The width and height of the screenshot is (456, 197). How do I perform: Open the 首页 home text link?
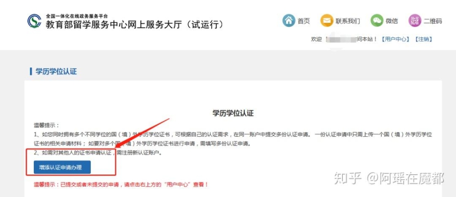[304, 21]
